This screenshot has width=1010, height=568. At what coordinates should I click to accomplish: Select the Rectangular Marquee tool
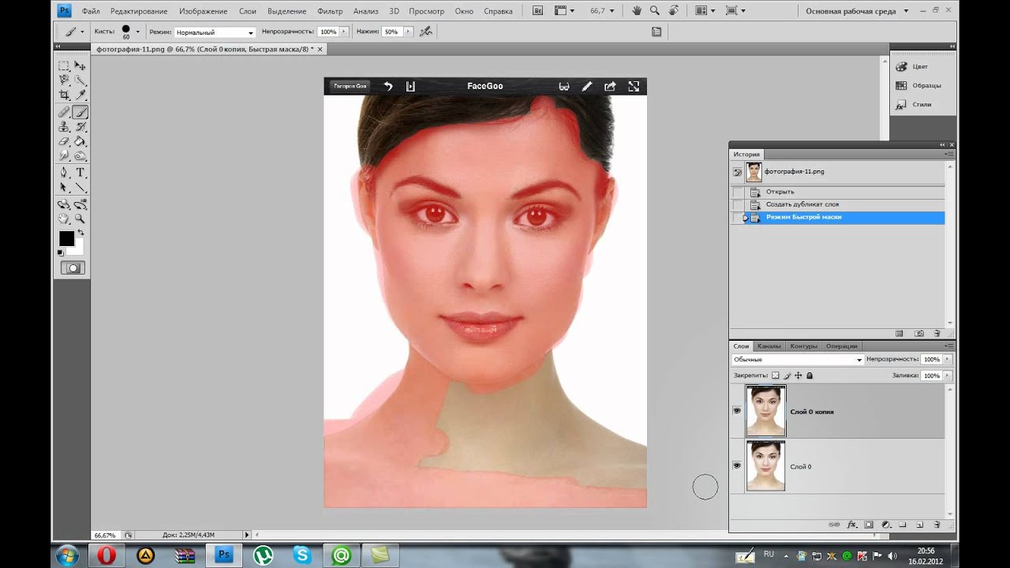(x=64, y=66)
